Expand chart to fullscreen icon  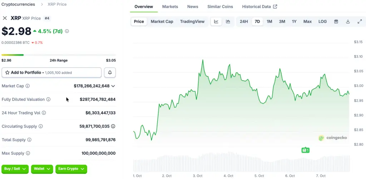[x=360, y=21]
